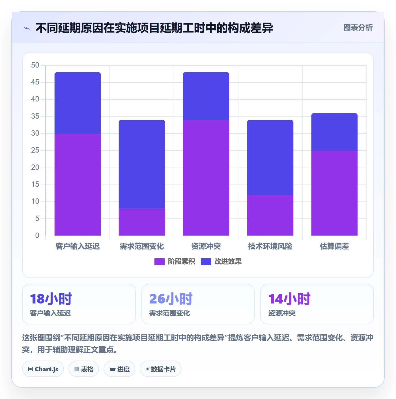Open the 18小时 客户输入延迟 card
The height and width of the screenshot is (399, 396).
coord(79,304)
